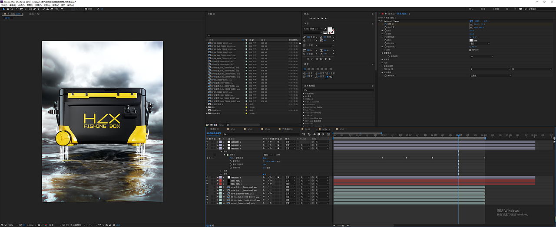
Task: Click the mask path shape link
Action: (x=266, y=158)
